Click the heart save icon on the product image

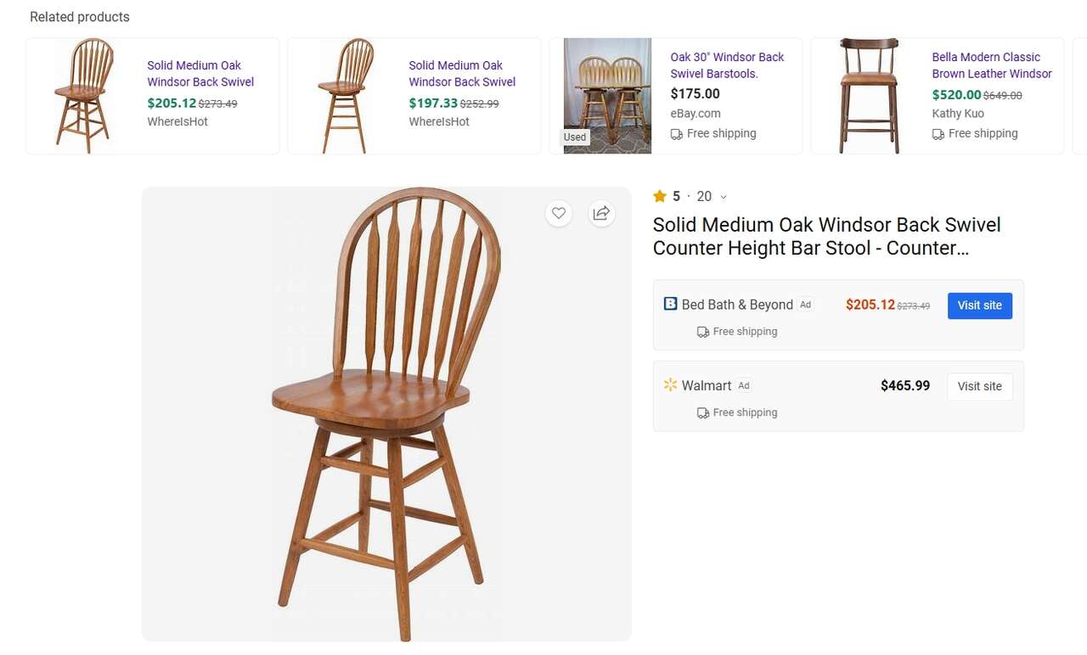(559, 213)
